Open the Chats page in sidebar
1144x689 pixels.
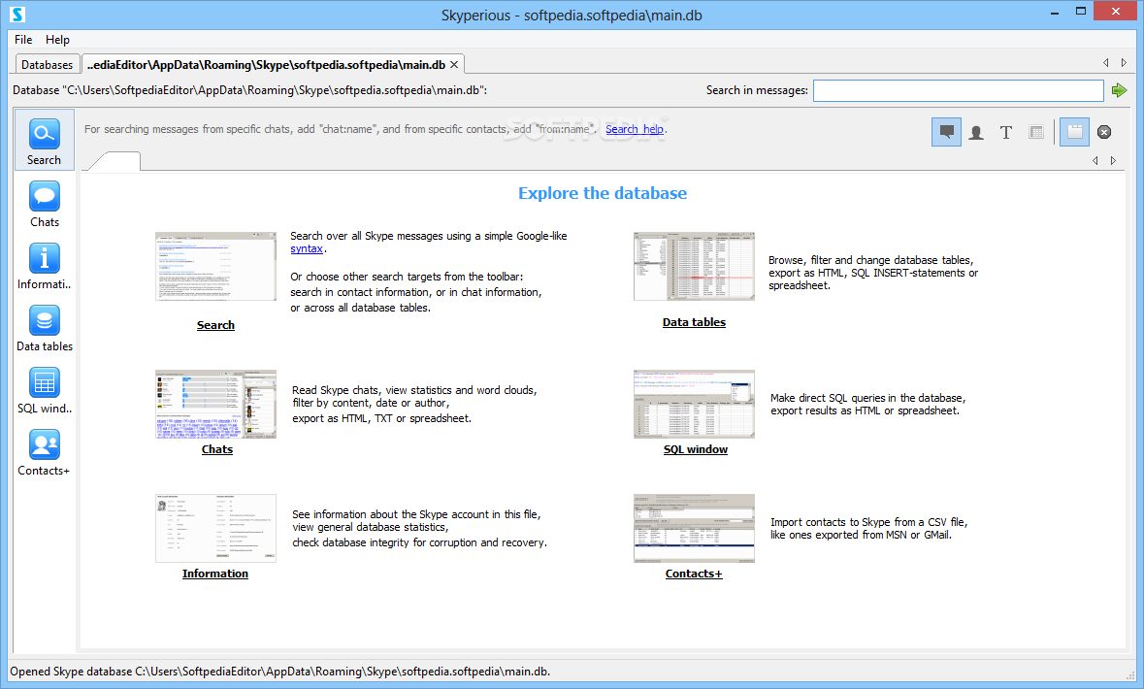tap(45, 204)
